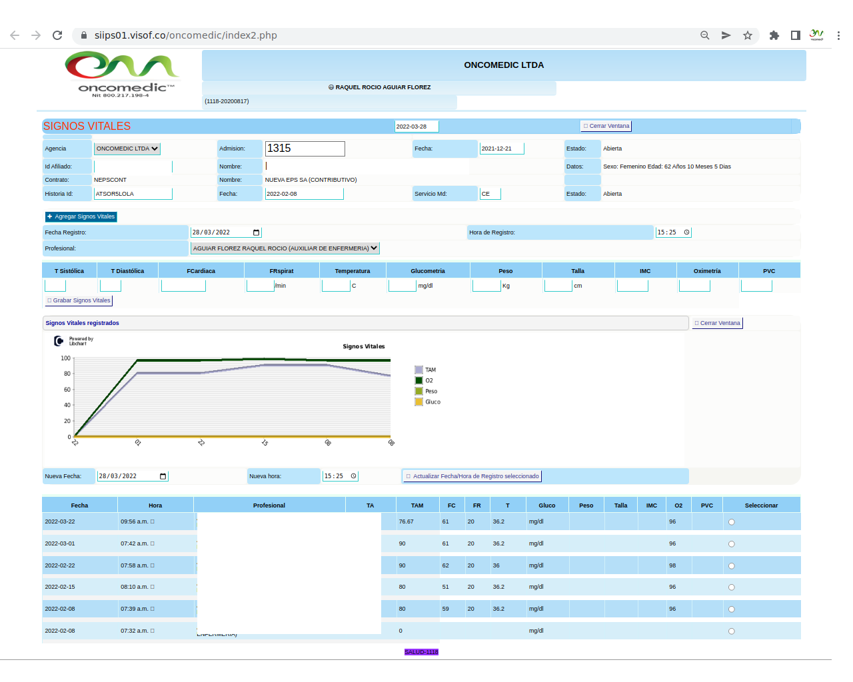Click the browser side panel icon
Screen dimensions: 853x682
pos(795,35)
